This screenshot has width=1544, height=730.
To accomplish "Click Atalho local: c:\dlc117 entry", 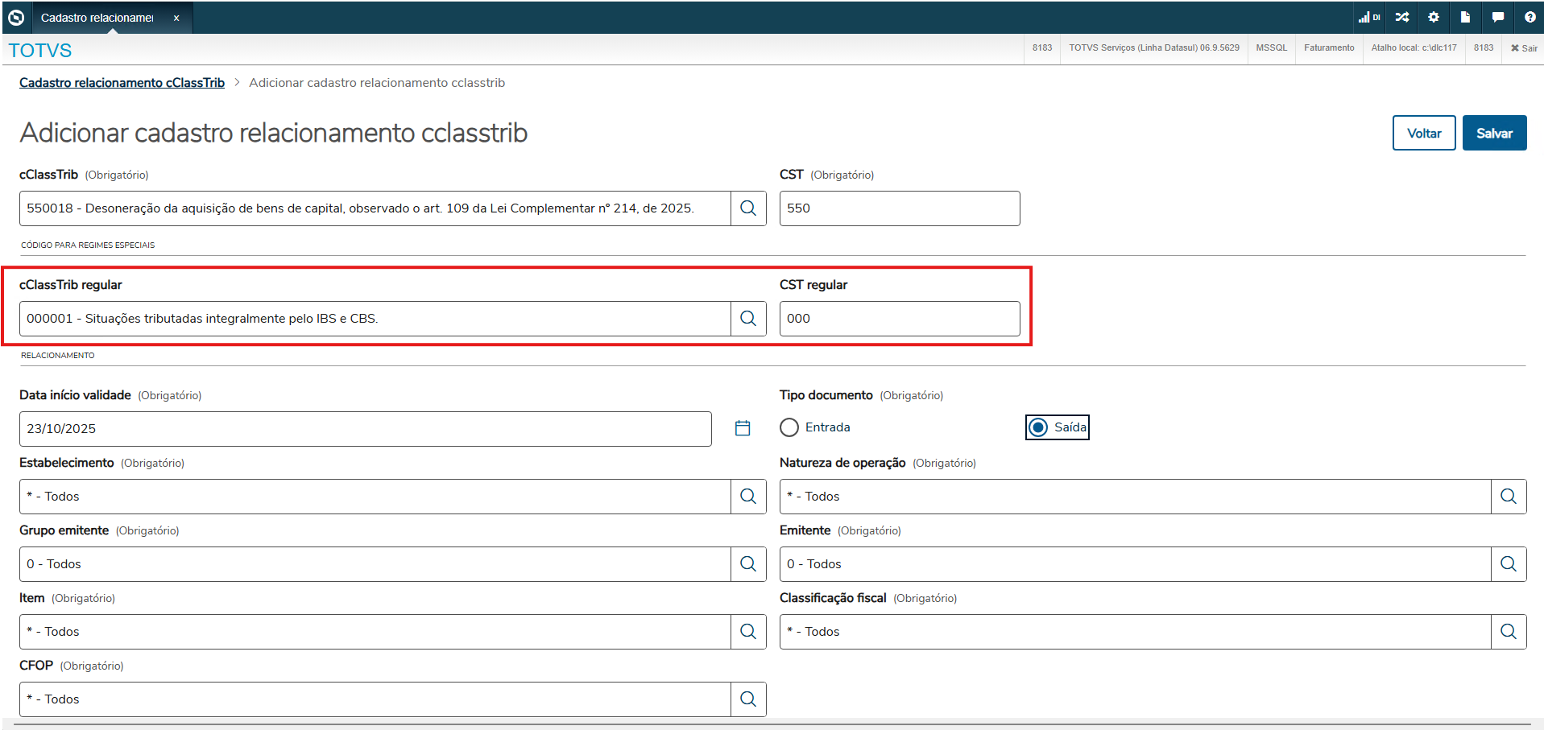I will [x=1414, y=48].
